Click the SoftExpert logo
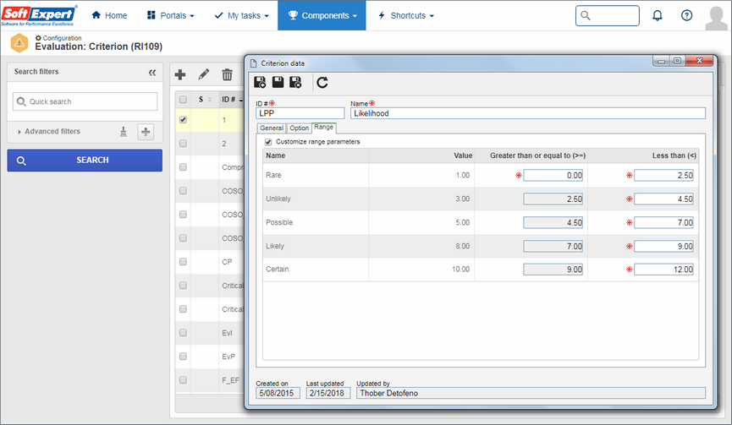Image resolution: width=732 pixels, height=425 pixels. tap(38, 15)
